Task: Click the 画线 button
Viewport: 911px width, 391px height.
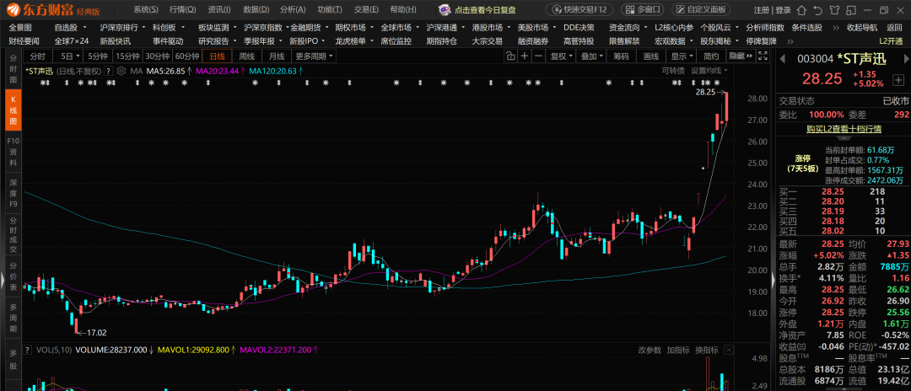Action: [650, 56]
